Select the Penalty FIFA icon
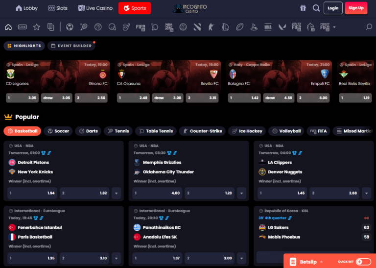 pyautogui.click(x=325, y=27)
